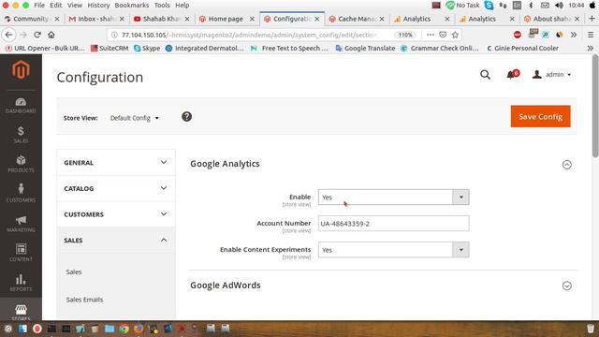Open a new browser tab with plus
This screenshot has width=599, height=337.
point(592,19)
